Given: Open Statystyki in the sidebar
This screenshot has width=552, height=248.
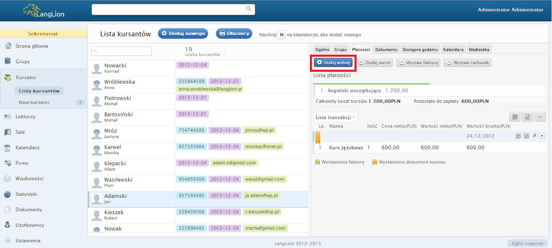Looking at the screenshot, I should coord(26,194).
